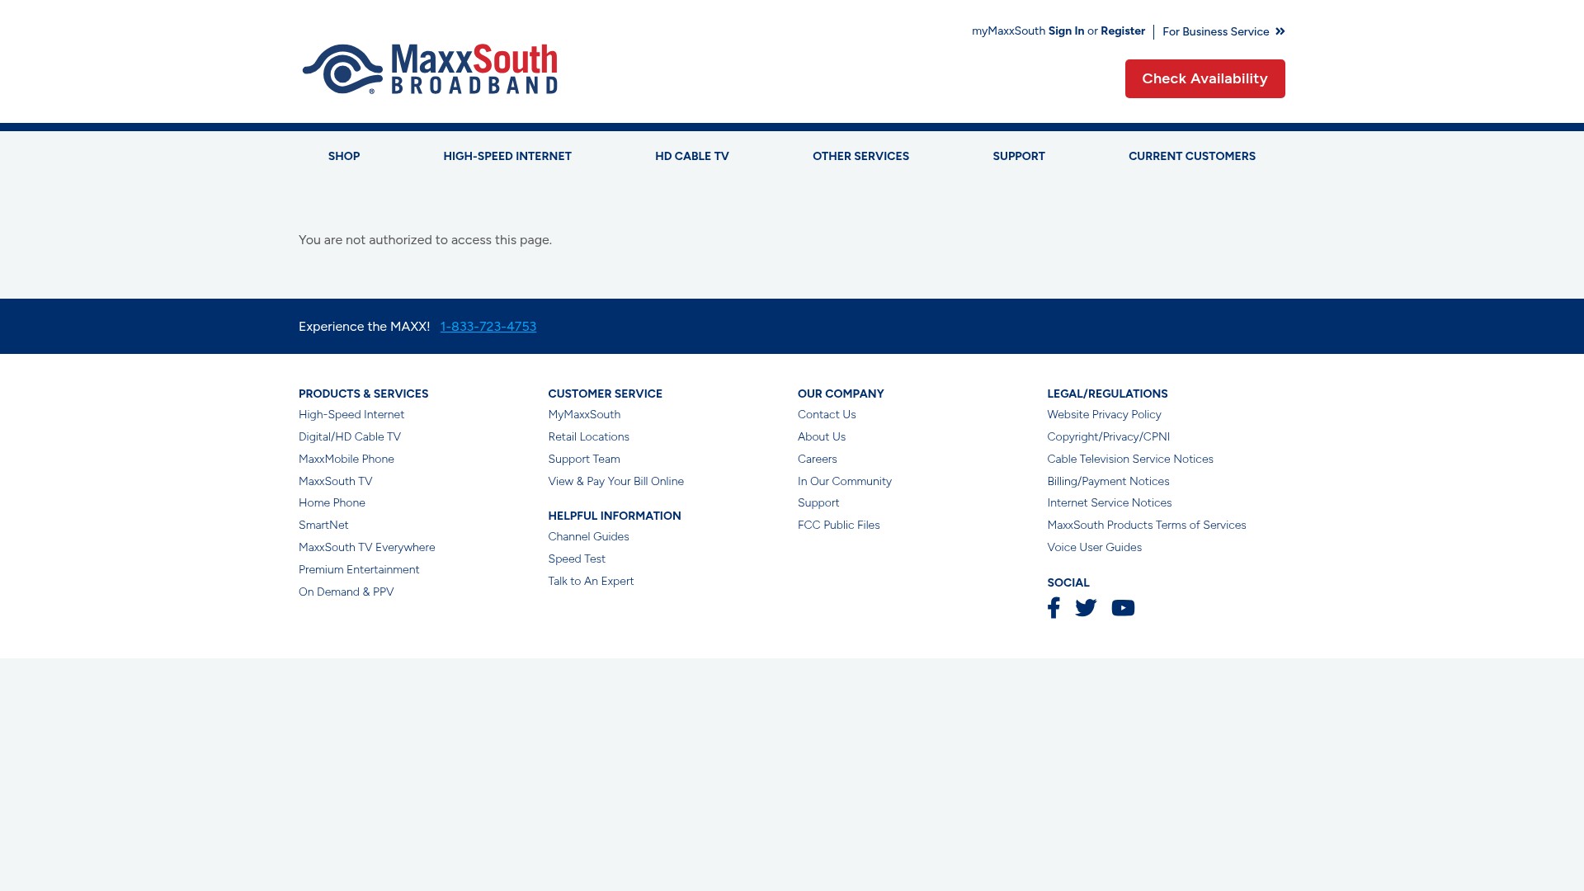
Task: Open Digital/HD Cable TV footer link
Action: 350,437
